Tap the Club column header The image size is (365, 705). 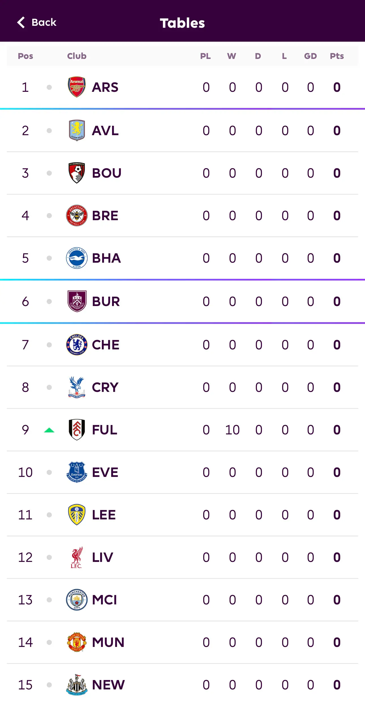click(x=77, y=56)
